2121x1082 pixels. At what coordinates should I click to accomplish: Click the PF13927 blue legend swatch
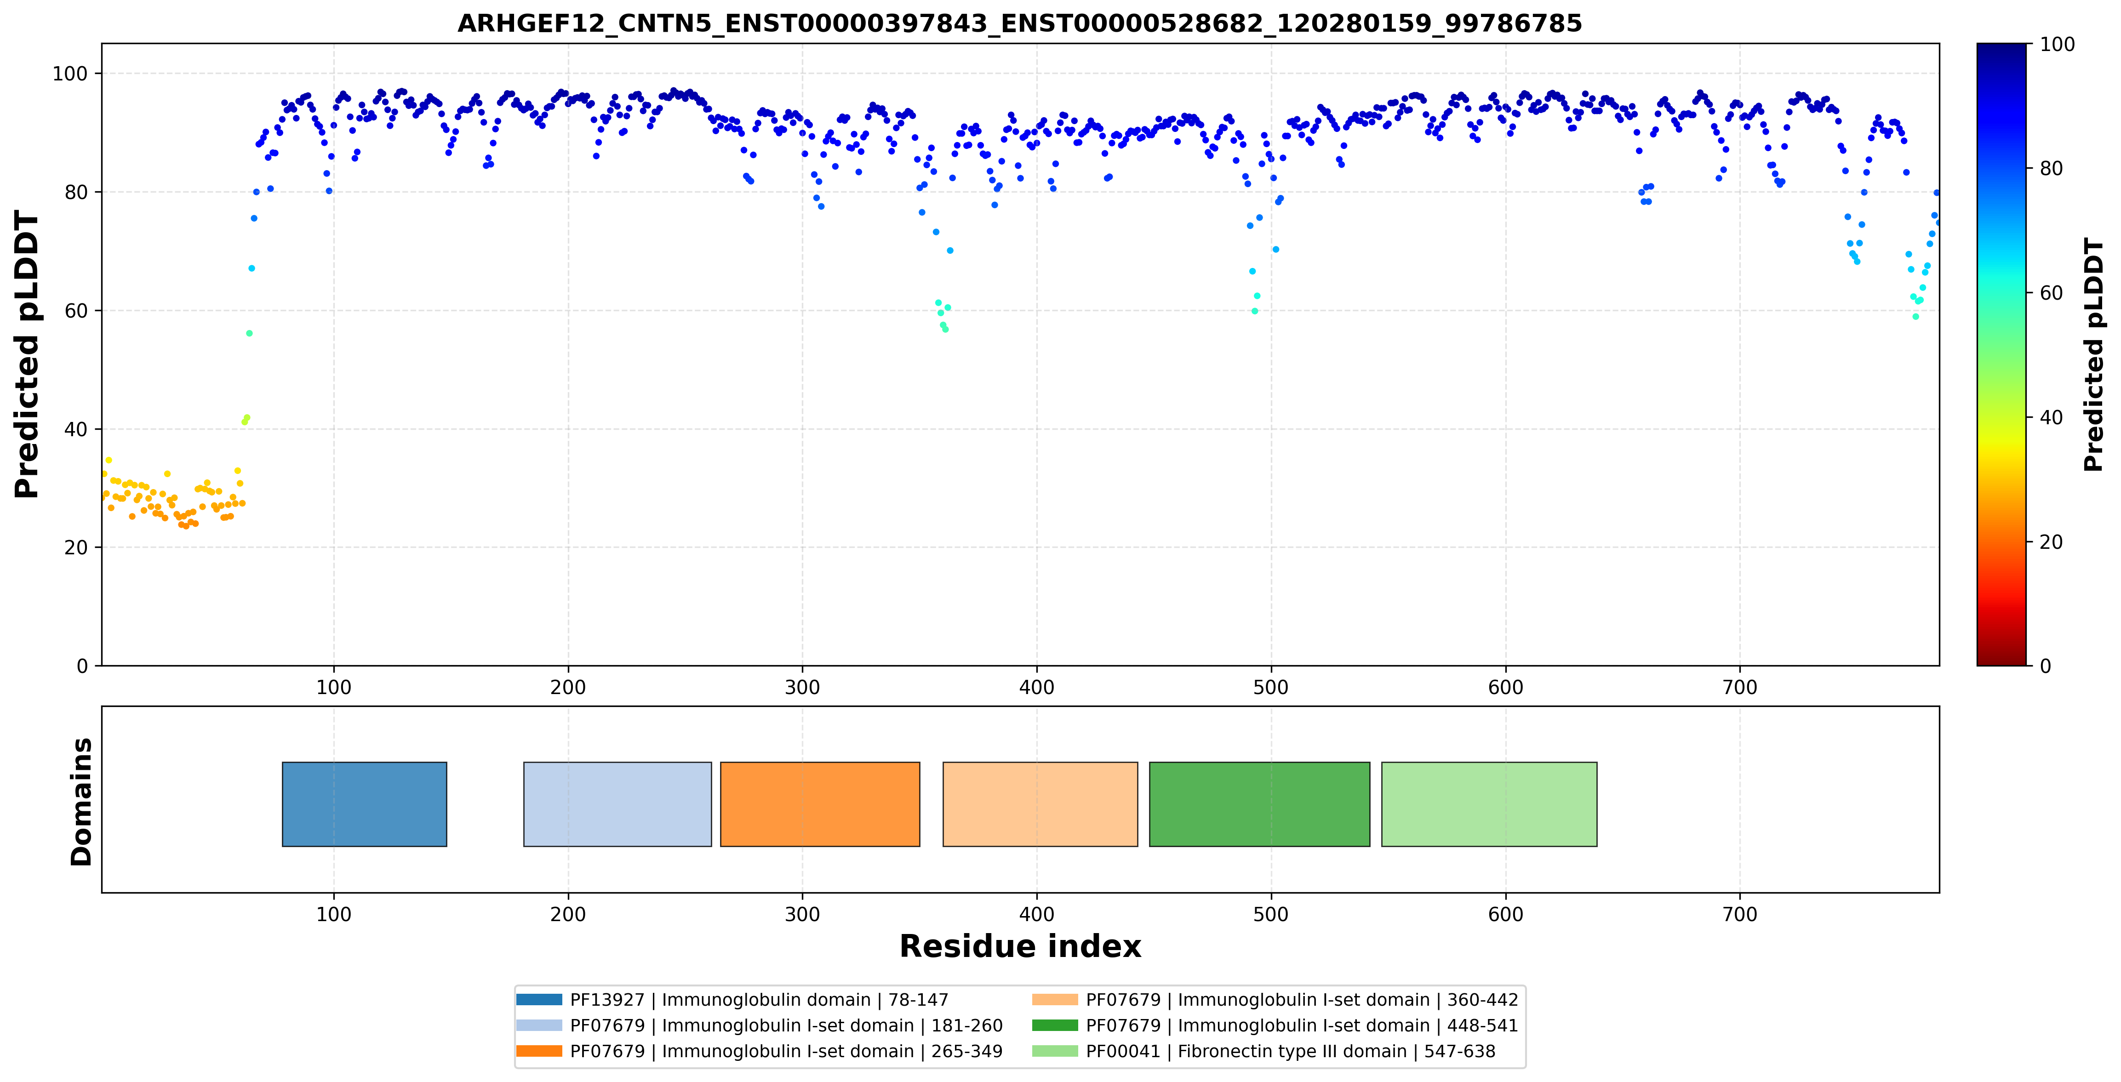click(539, 1000)
